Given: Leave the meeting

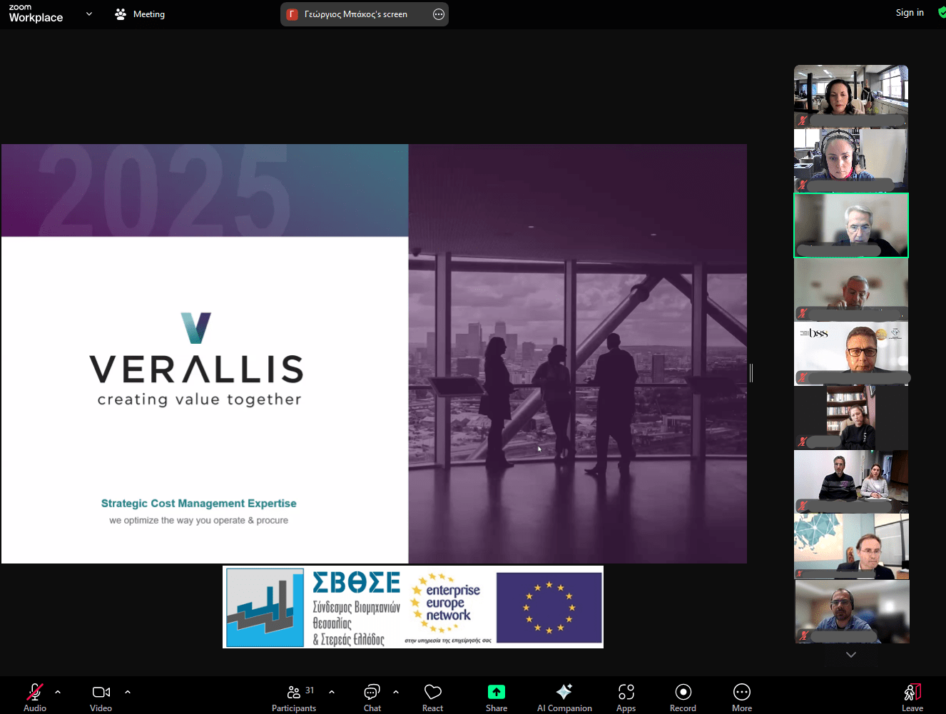Looking at the screenshot, I should click(912, 697).
